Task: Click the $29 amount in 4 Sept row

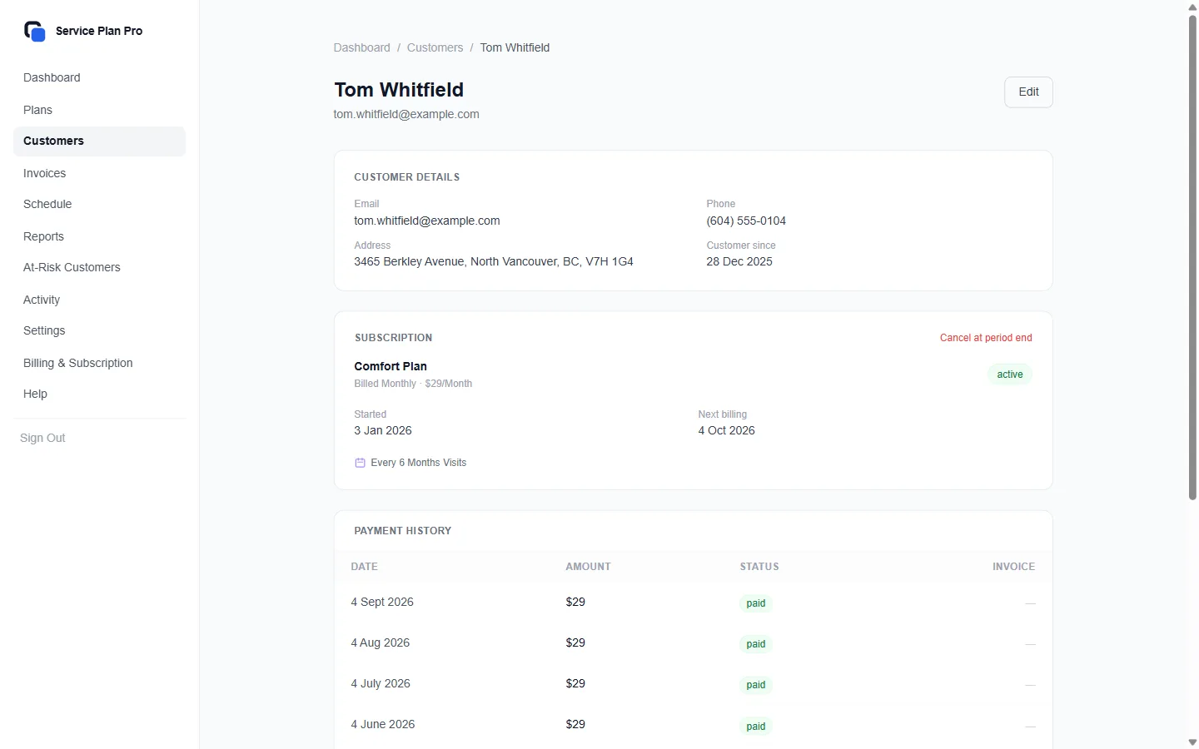Action: click(575, 602)
